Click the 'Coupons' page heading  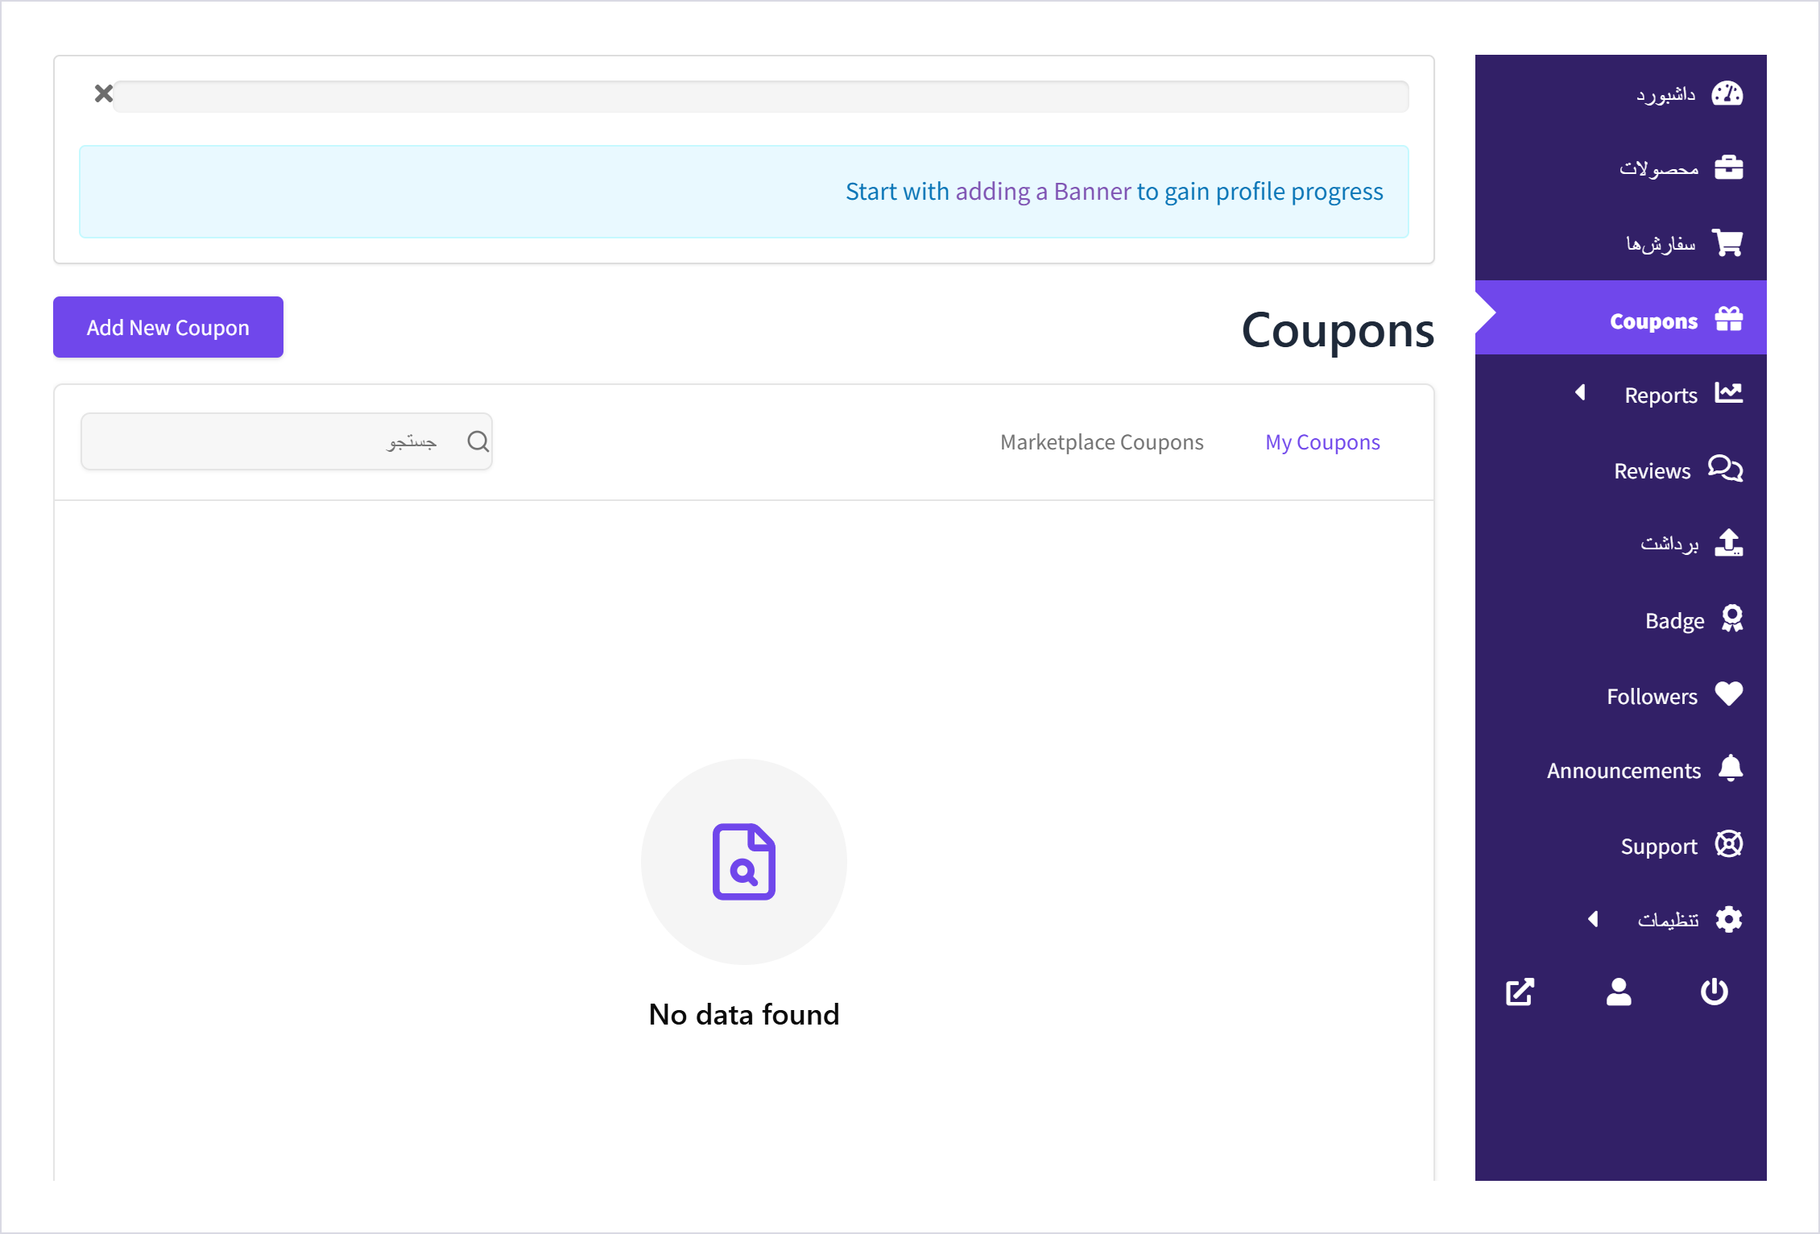(x=1338, y=330)
